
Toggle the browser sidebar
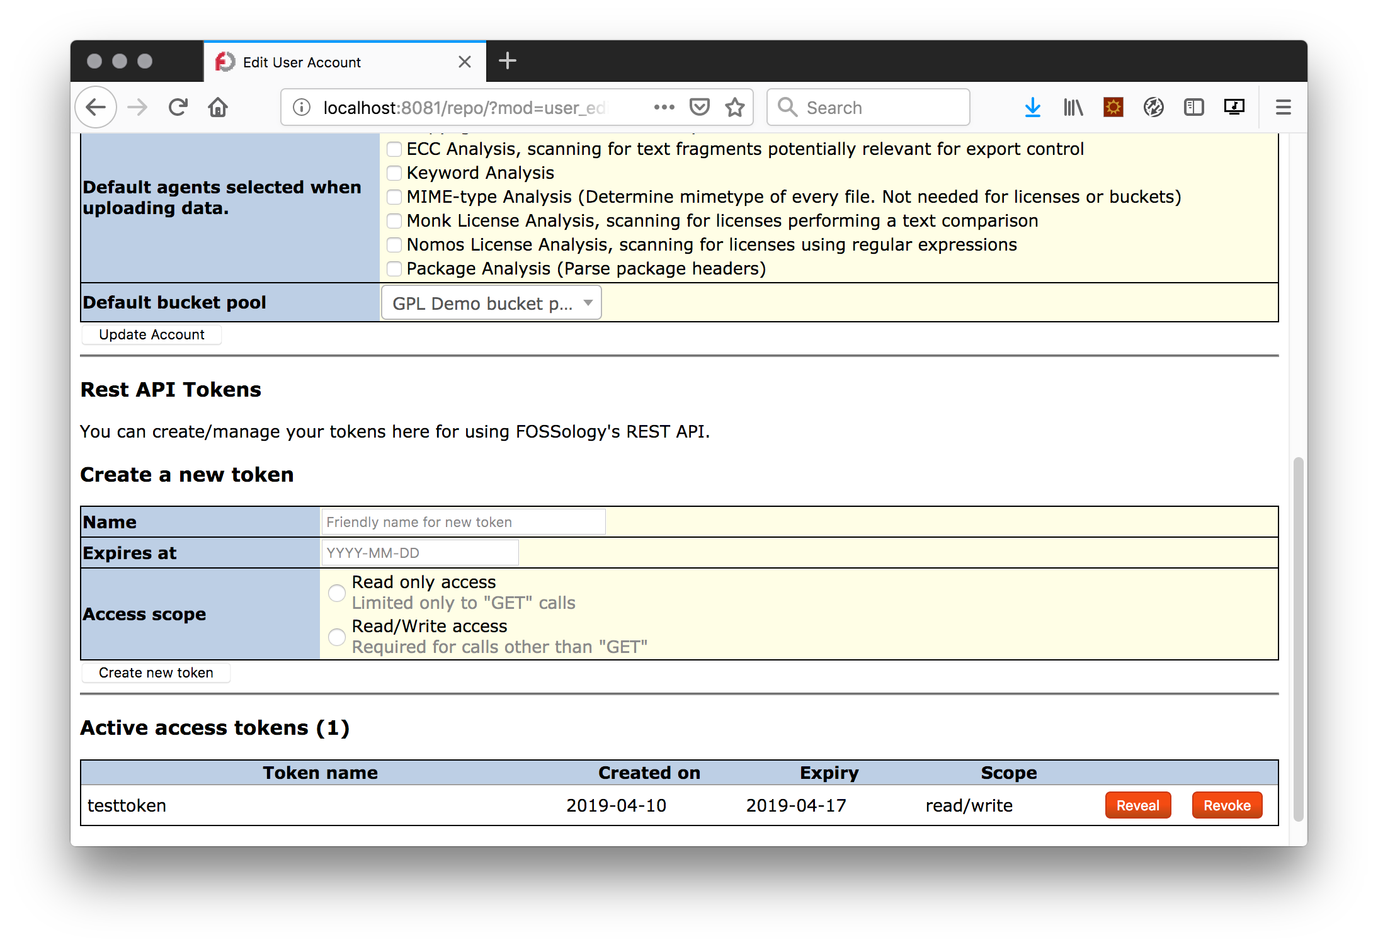click(x=1193, y=108)
